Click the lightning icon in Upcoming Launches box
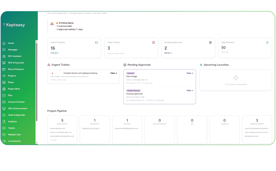 236,78
